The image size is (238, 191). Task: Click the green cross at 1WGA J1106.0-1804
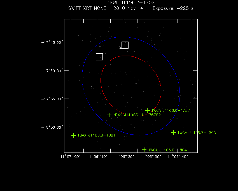(144, 150)
